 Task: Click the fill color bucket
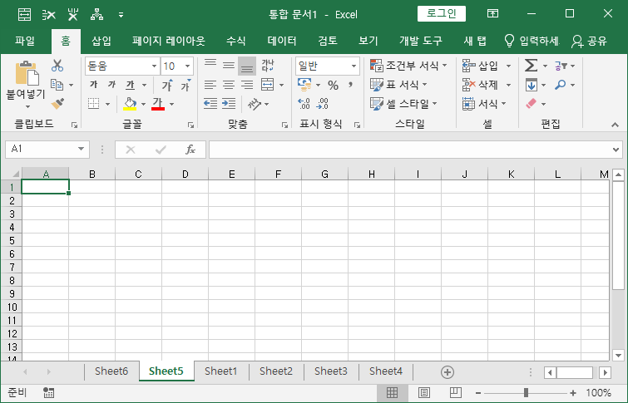[130, 104]
